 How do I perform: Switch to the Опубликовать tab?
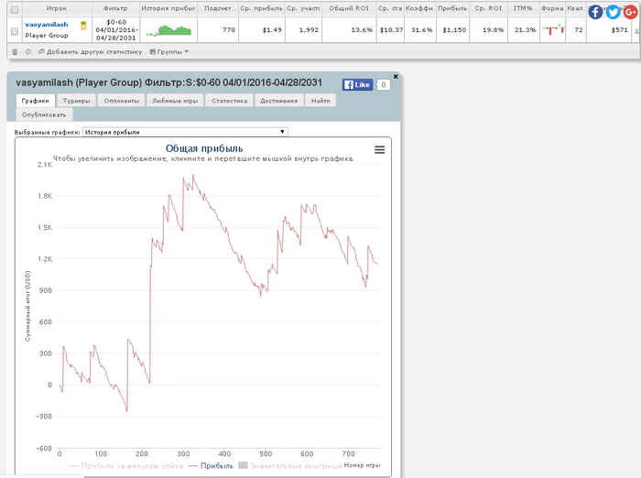[44, 114]
